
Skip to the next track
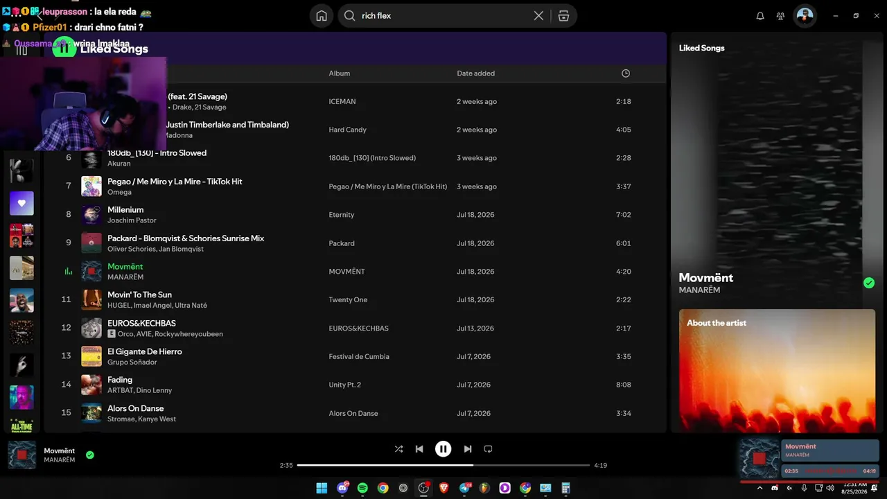[468, 449]
